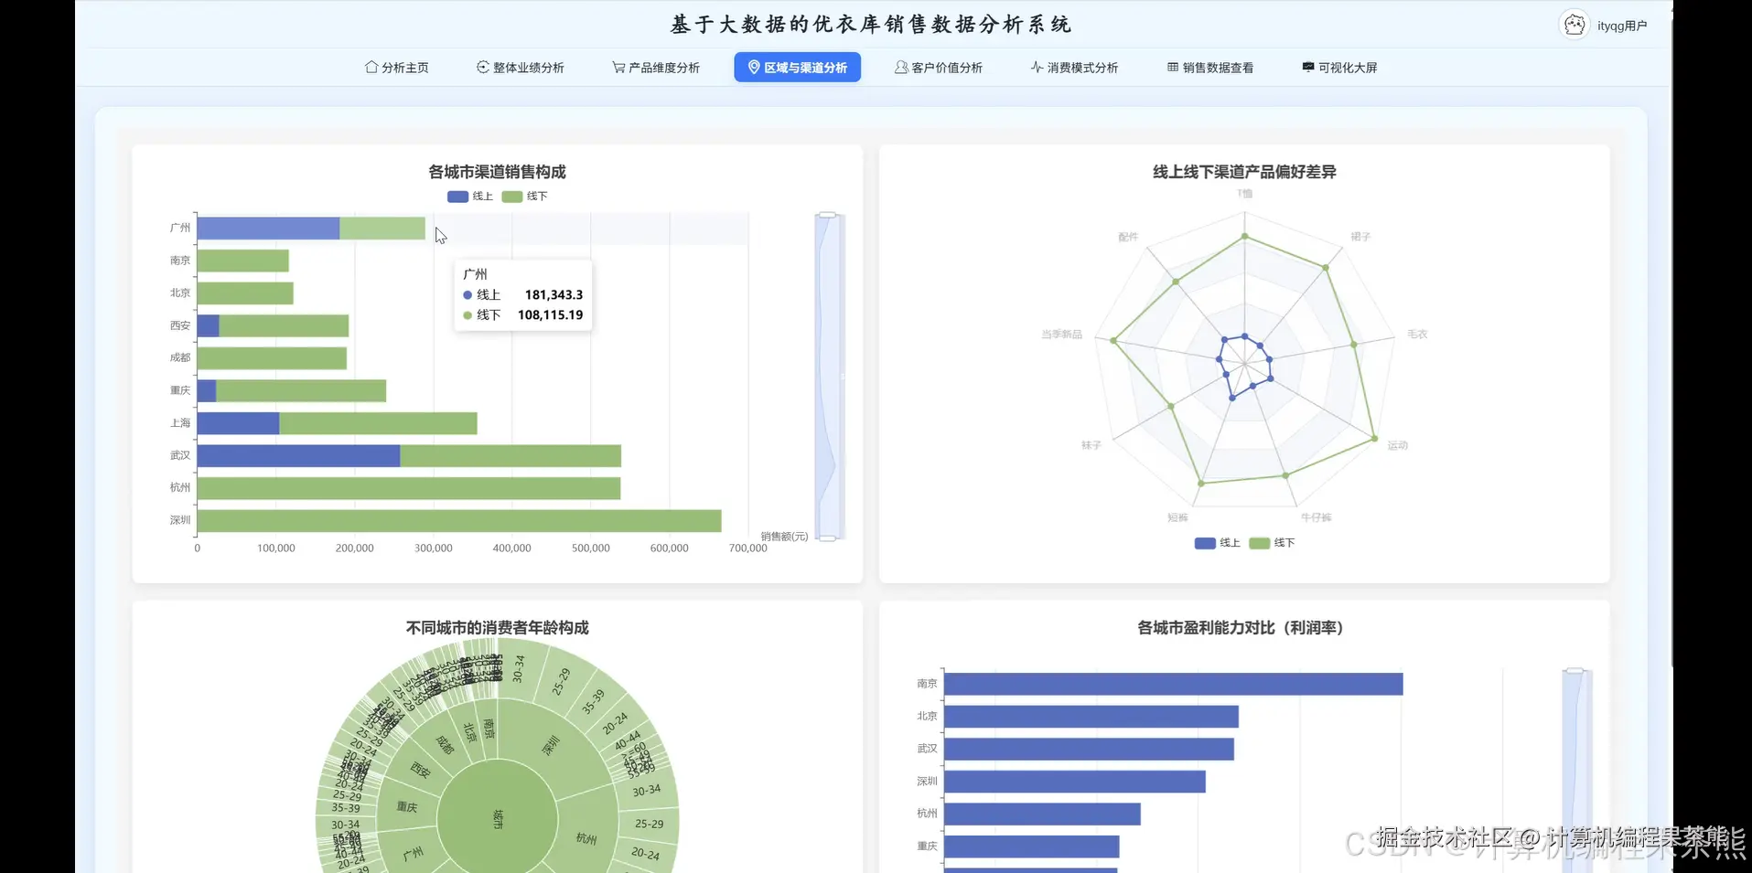Image resolution: width=1752 pixels, height=873 pixels.
Task: Open 消费模式分析 tab
Action: (x=1074, y=67)
